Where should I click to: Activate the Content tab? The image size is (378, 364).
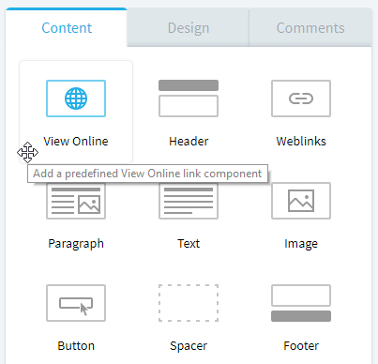point(67,28)
